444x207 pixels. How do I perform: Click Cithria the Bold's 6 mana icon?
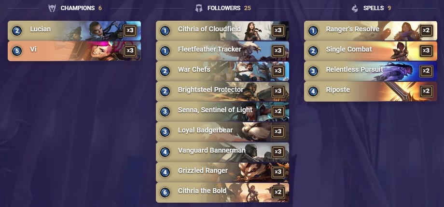(x=165, y=193)
